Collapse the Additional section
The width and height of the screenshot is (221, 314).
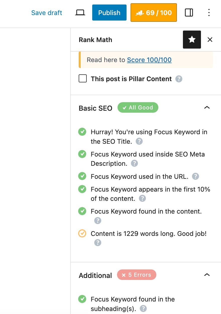(207, 275)
